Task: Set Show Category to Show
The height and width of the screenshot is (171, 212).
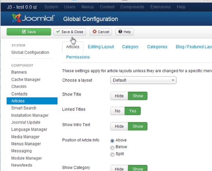Action: coord(138,168)
